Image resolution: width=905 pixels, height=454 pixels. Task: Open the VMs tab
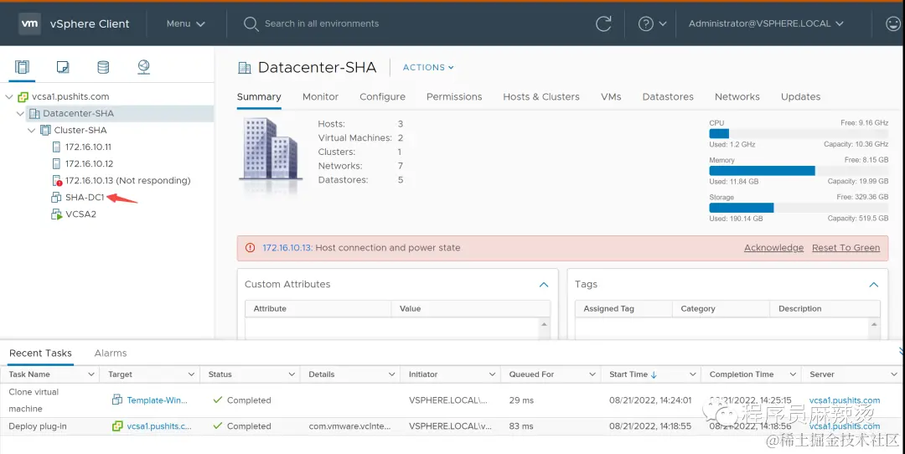pos(611,97)
